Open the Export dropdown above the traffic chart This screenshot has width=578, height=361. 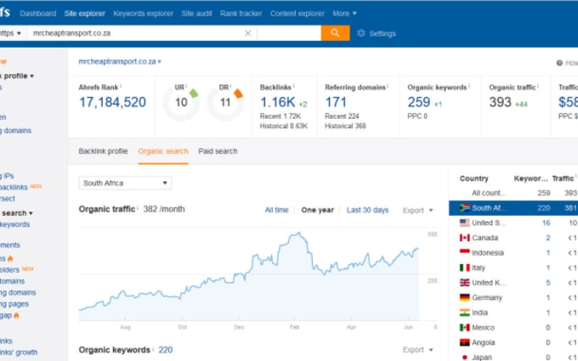417,211
